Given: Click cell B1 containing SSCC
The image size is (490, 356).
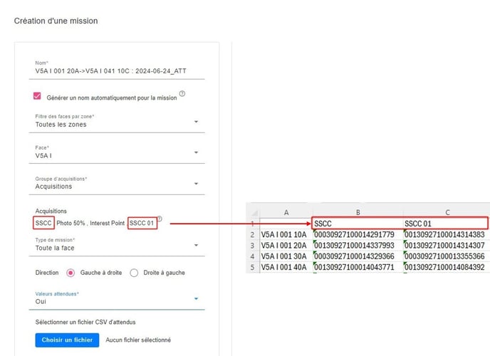Looking at the screenshot, I should pos(356,223).
